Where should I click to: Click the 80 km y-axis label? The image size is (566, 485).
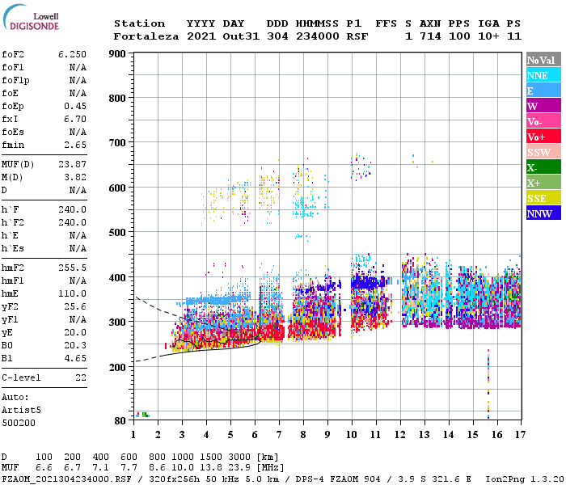[x=120, y=421]
